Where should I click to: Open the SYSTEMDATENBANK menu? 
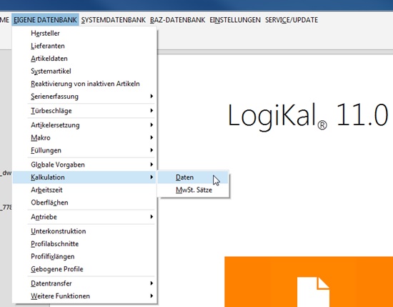pos(114,20)
